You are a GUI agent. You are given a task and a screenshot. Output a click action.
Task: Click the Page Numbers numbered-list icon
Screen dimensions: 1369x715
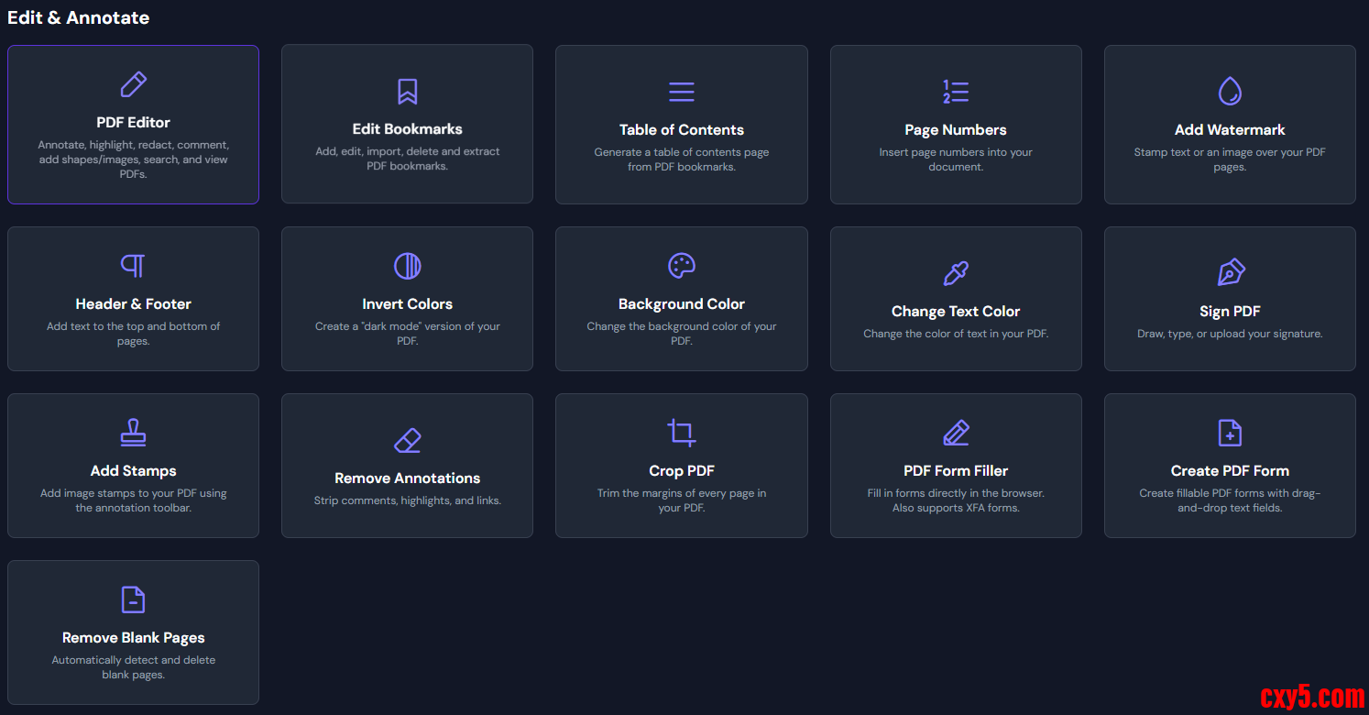[x=955, y=92]
